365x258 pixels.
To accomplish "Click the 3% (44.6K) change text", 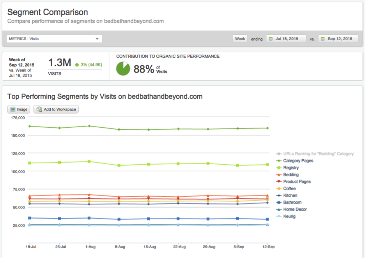I will 92,65.
